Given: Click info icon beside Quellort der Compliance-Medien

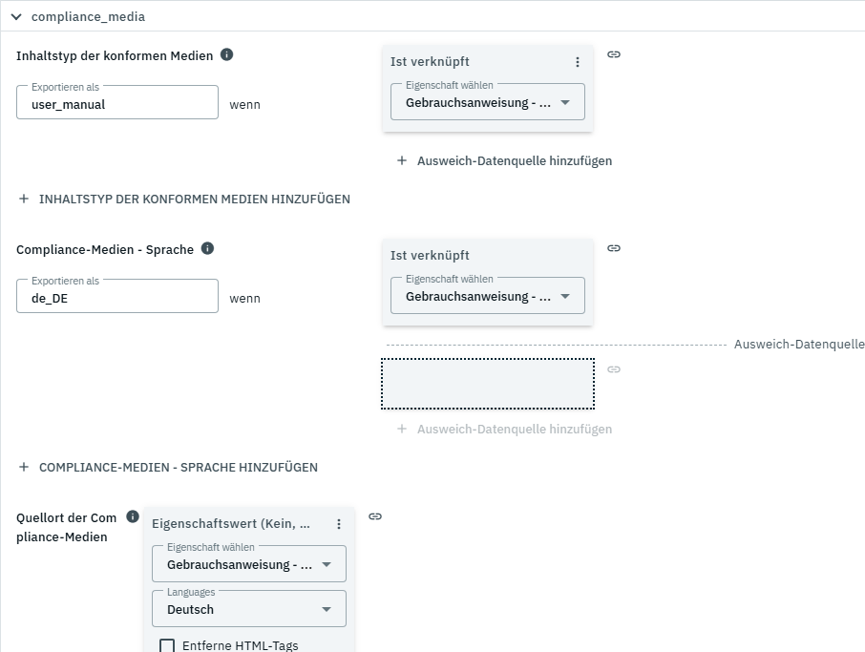Looking at the screenshot, I should [x=133, y=517].
